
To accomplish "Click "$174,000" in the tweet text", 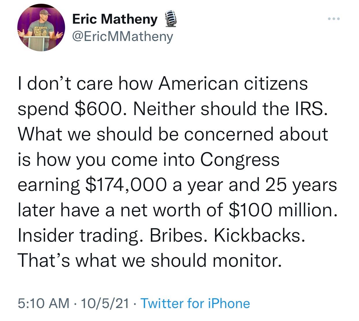I will click(126, 185).
